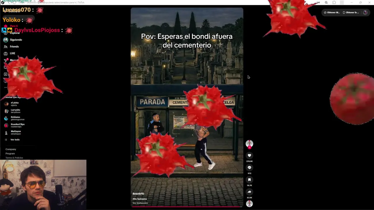Viewport: 374px width, 210px height.
Task: Open the spinning sound disc avatar
Action: pyautogui.click(x=249, y=204)
